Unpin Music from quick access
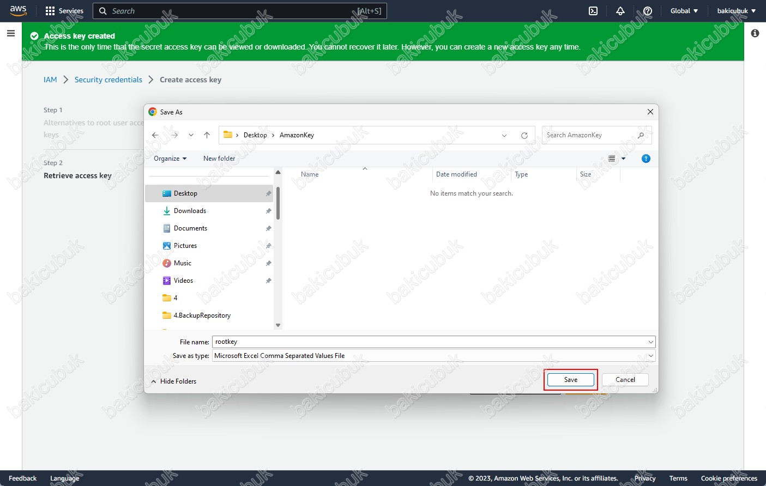766x486 pixels. click(x=268, y=263)
